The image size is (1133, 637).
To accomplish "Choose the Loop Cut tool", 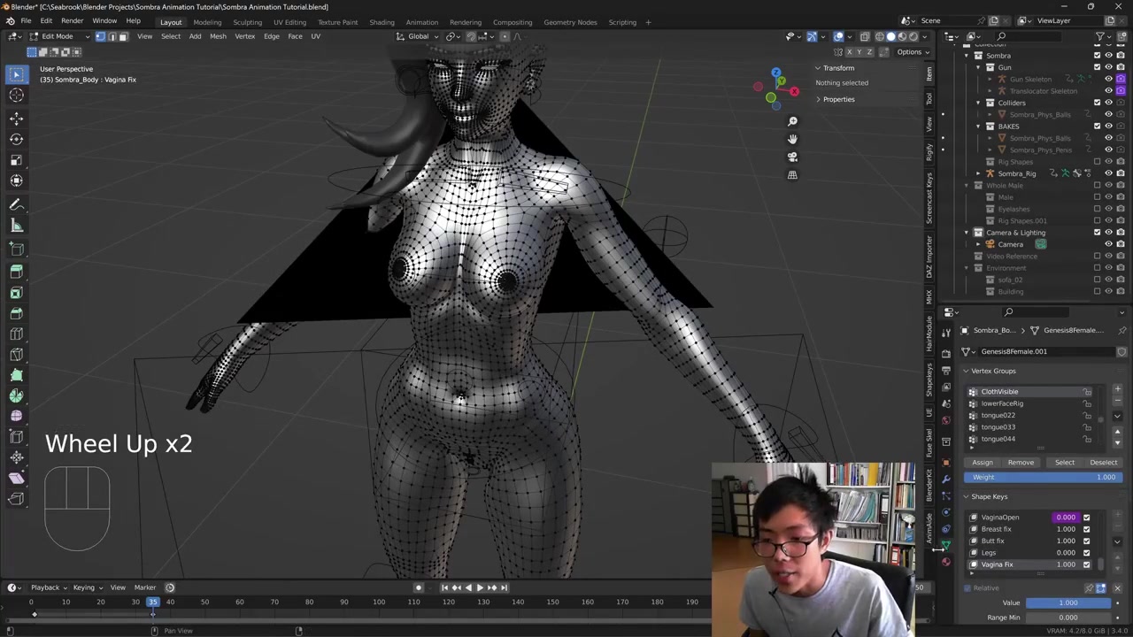I will [x=16, y=334].
